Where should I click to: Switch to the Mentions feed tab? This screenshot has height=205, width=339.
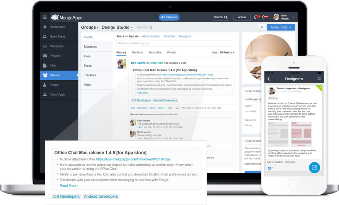pyautogui.click(x=137, y=52)
